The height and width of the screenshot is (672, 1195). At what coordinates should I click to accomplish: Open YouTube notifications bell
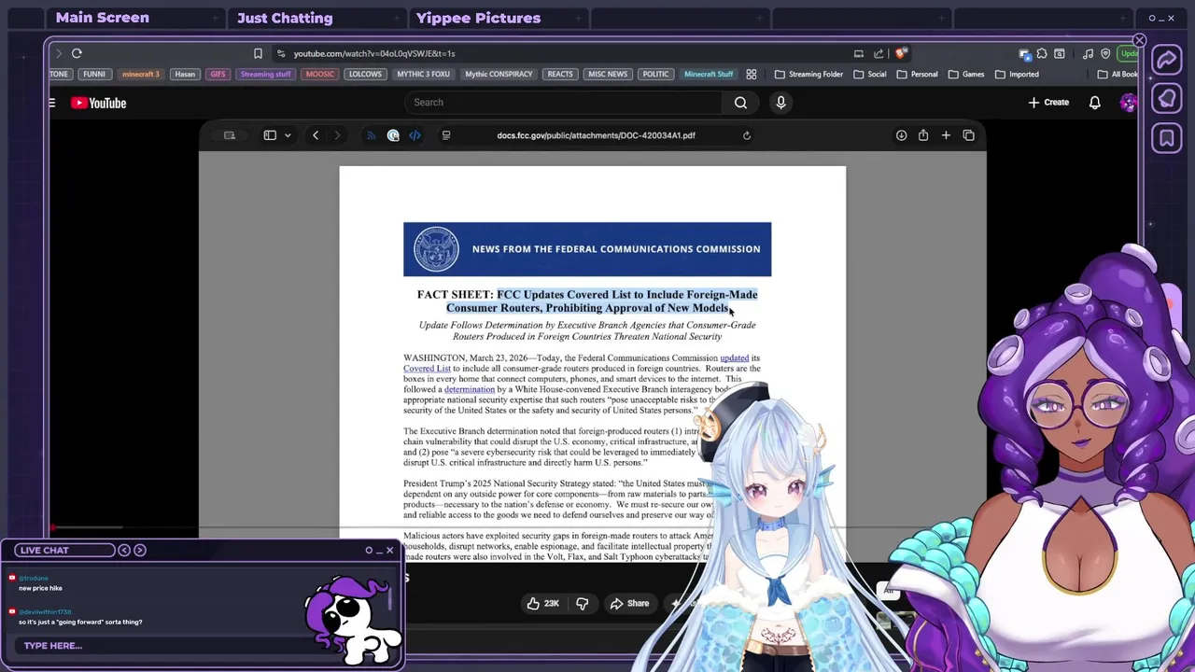1094,103
